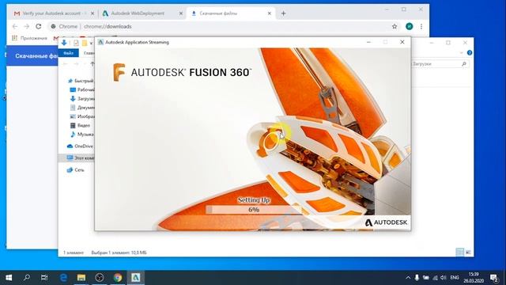Click the up arrow in File Explorer
This screenshot has height=285, width=506.
[x=93, y=64]
